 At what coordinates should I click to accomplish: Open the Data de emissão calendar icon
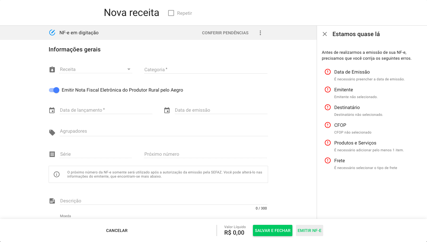[x=167, y=110]
